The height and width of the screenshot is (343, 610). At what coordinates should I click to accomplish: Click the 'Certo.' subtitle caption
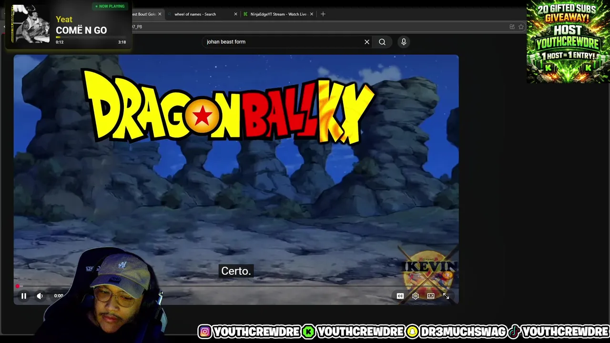236,271
